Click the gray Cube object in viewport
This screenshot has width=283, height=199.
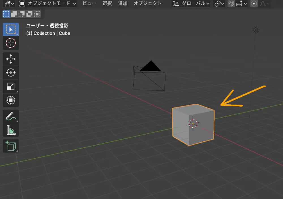pos(193,125)
